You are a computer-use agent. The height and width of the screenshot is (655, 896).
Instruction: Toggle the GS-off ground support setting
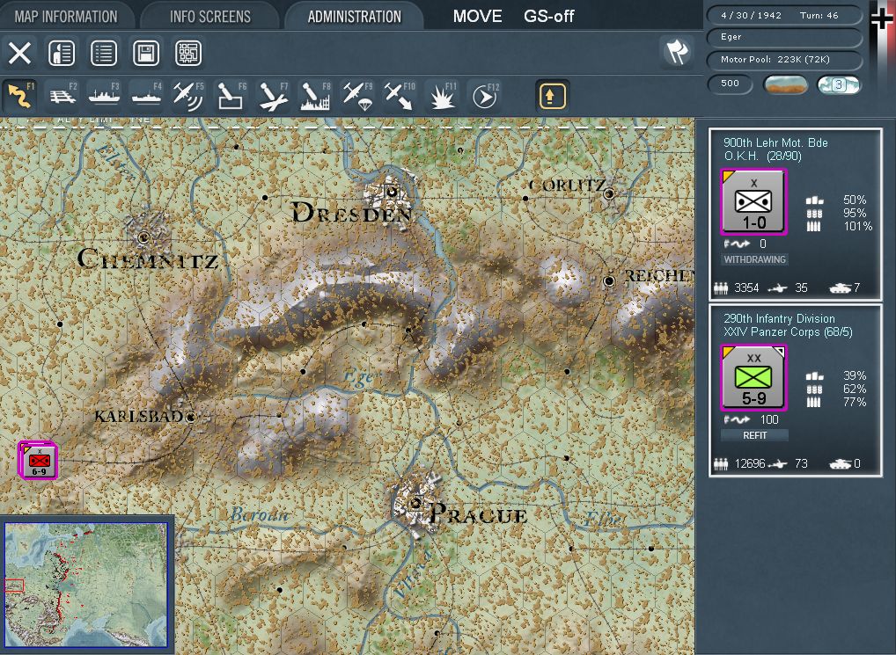tap(549, 16)
